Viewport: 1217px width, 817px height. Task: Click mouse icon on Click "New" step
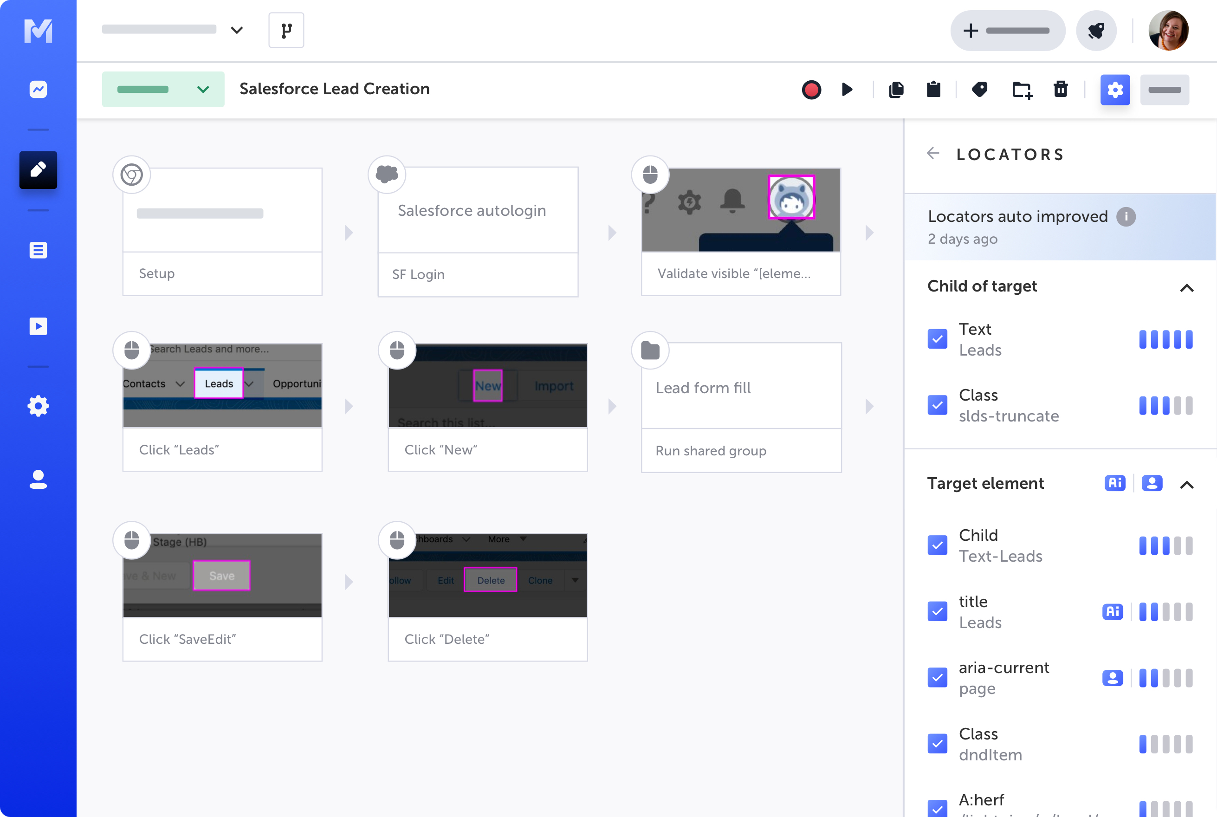tap(397, 350)
